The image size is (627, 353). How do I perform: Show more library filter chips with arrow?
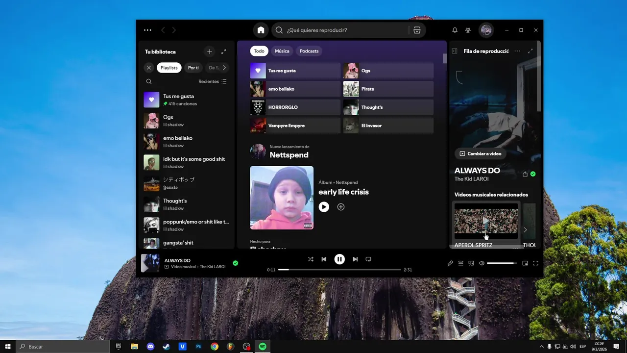[x=224, y=68]
